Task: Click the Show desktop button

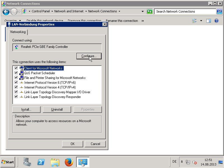Action: pos(221,162)
